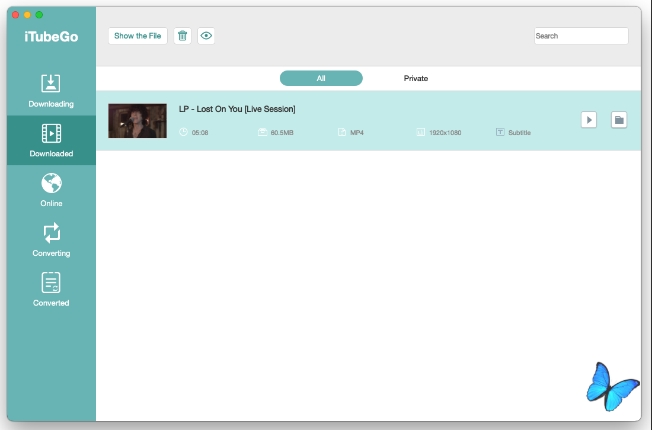Image resolution: width=652 pixels, height=430 pixels.
Task: Click the file format document icon
Action: (x=342, y=132)
